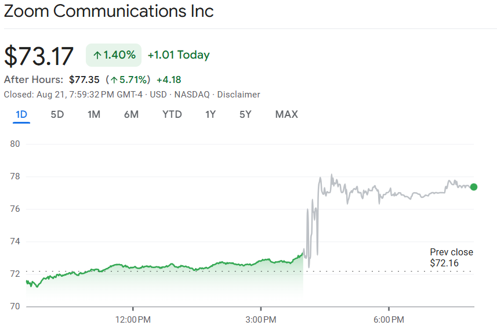Switch chart to 1Y view
The height and width of the screenshot is (336, 497).
211,114
